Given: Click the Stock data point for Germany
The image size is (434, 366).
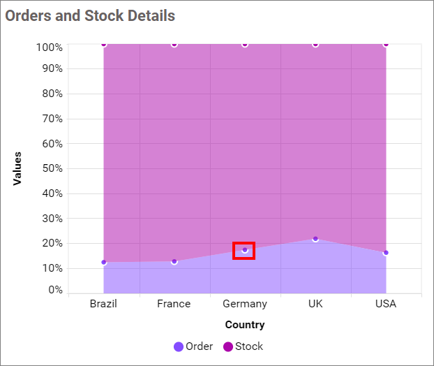Looking at the screenshot, I should (x=245, y=44).
